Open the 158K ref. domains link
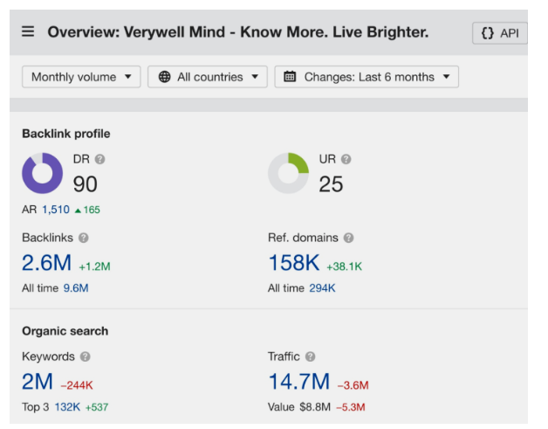The height and width of the screenshot is (429, 548). tap(294, 263)
